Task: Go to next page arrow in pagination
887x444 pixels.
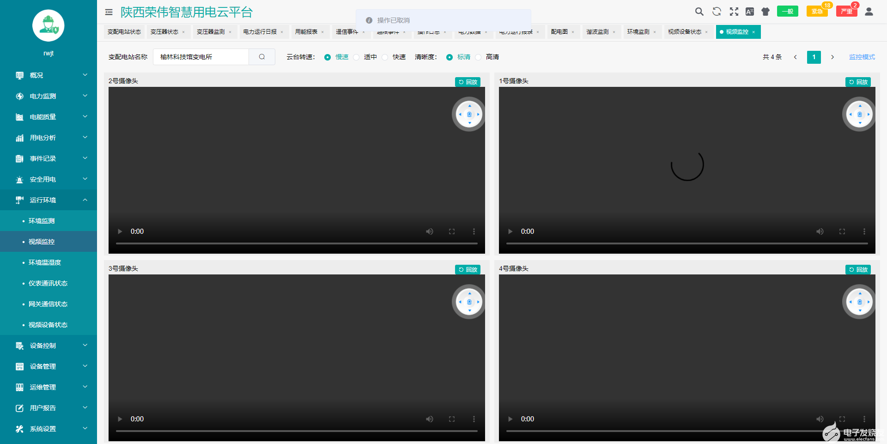Action: [x=832, y=57]
